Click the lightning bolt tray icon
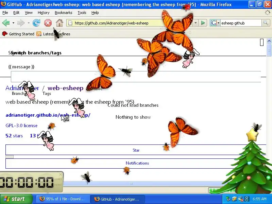The image size is (272, 204). click(234, 199)
